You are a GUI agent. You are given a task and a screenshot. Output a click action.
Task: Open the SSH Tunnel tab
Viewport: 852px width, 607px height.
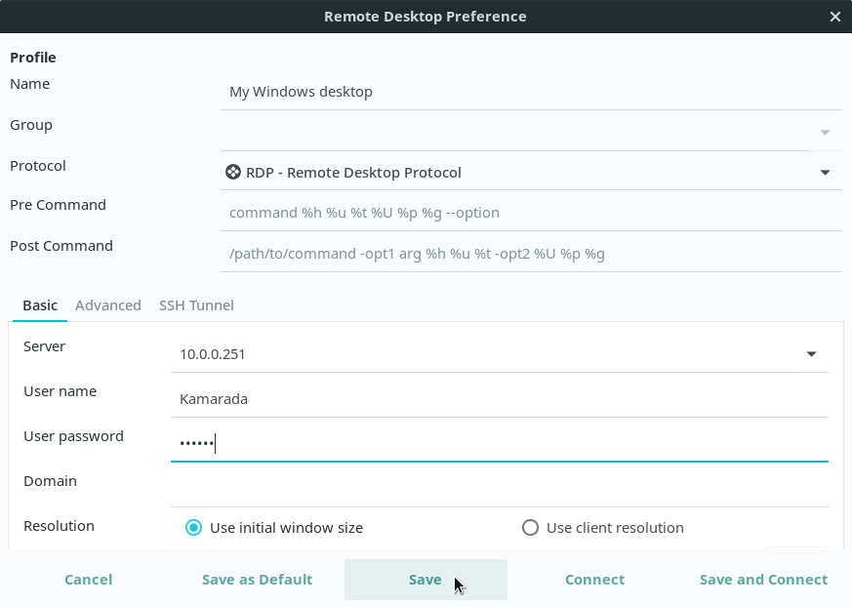tap(196, 305)
